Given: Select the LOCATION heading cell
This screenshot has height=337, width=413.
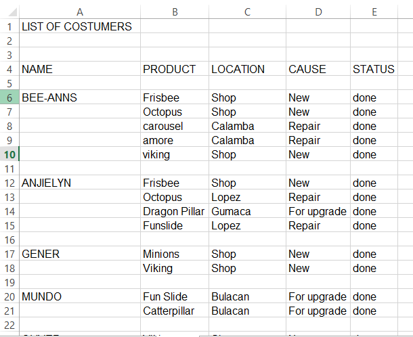Looking at the screenshot, I should [x=238, y=69].
